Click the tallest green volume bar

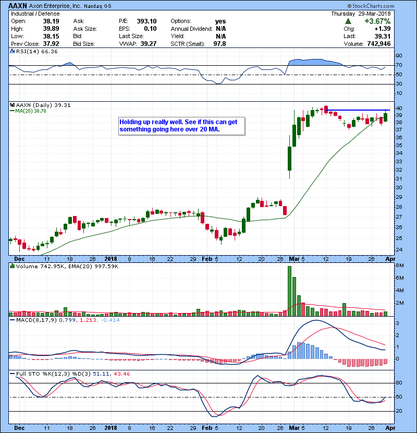point(289,291)
